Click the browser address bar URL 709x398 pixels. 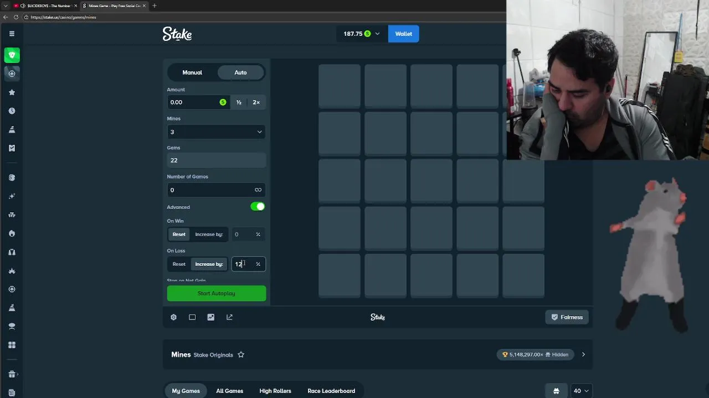[64, 17]
